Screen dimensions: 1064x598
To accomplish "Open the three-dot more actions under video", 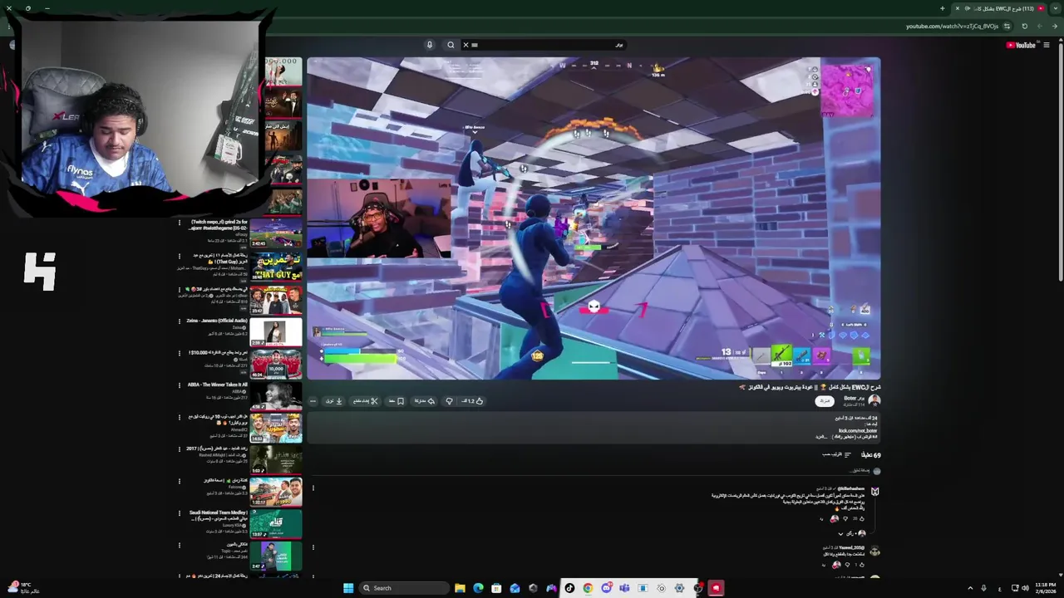I will 313,401.
